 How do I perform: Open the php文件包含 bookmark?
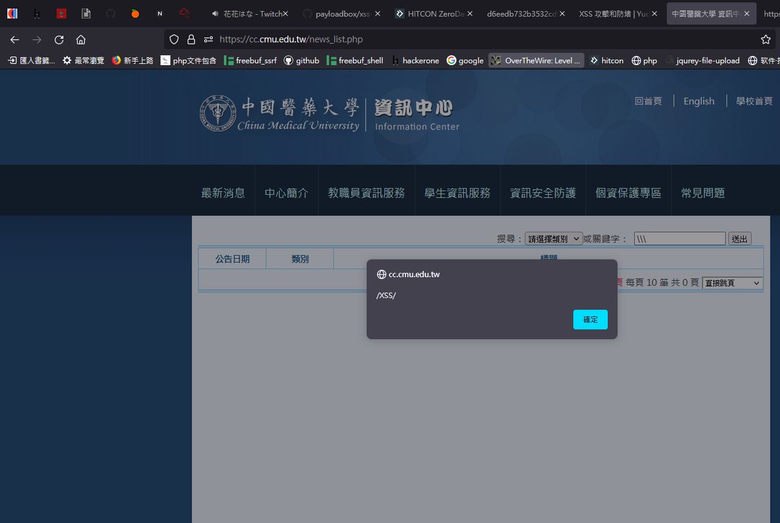coord(188,60)
